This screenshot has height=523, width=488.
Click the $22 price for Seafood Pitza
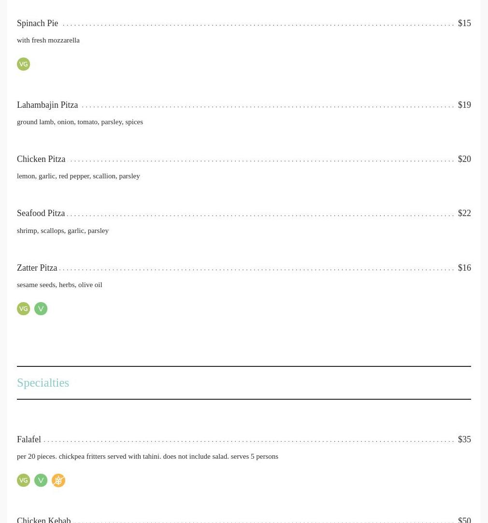click(x=464, y=213)
